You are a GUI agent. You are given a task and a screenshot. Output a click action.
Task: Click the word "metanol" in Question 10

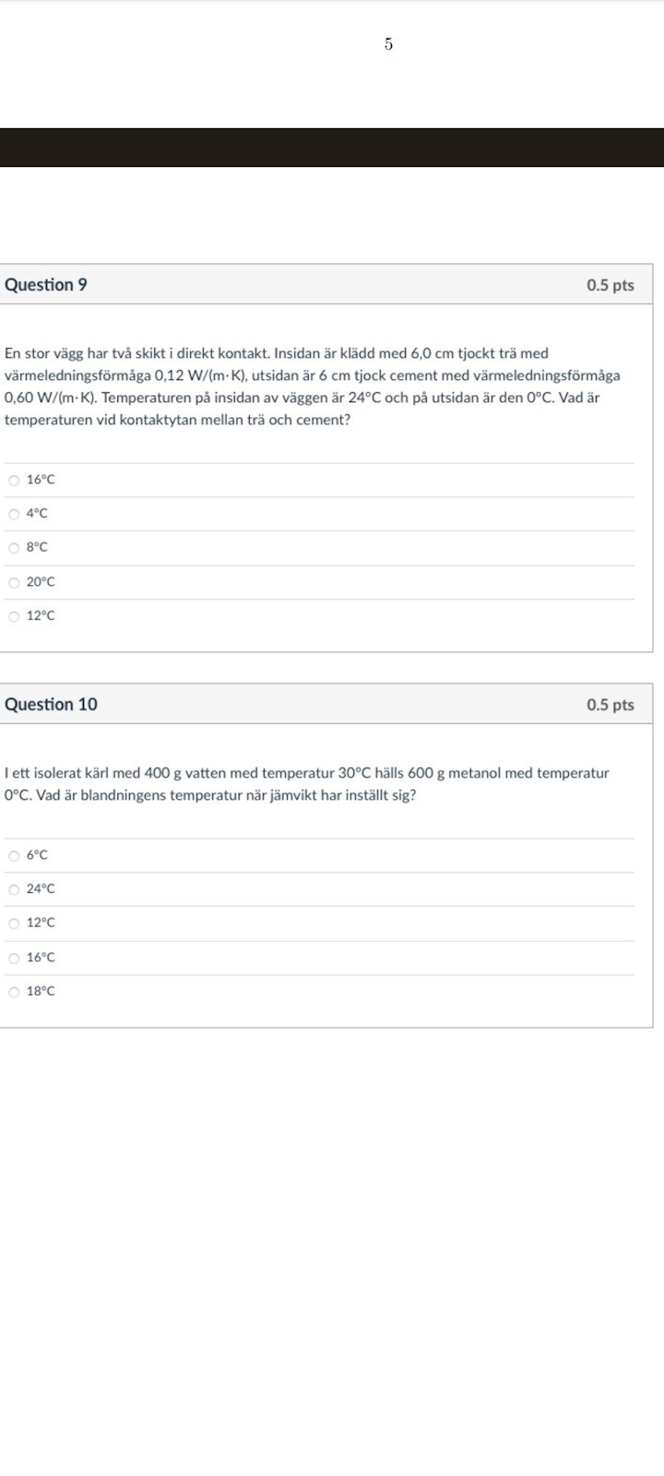point(473,773)
